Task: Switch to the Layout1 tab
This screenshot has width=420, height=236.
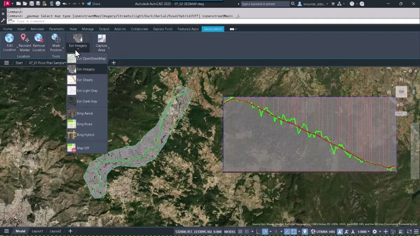Action: coord(37,231)
